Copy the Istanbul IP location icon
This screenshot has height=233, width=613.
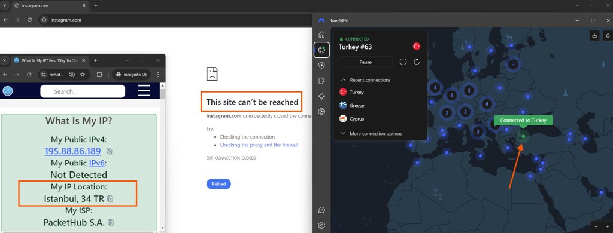point(110,199)
